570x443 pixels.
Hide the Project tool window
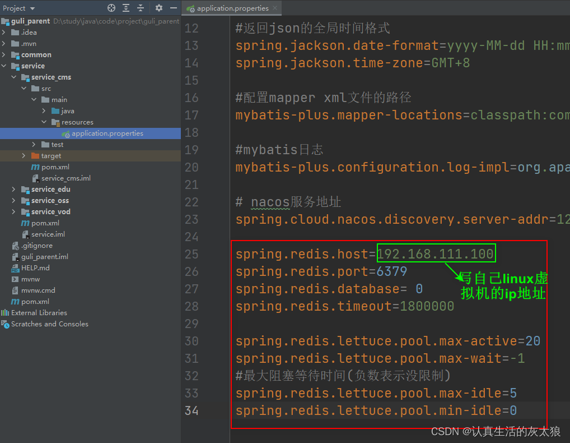point(174,8)
